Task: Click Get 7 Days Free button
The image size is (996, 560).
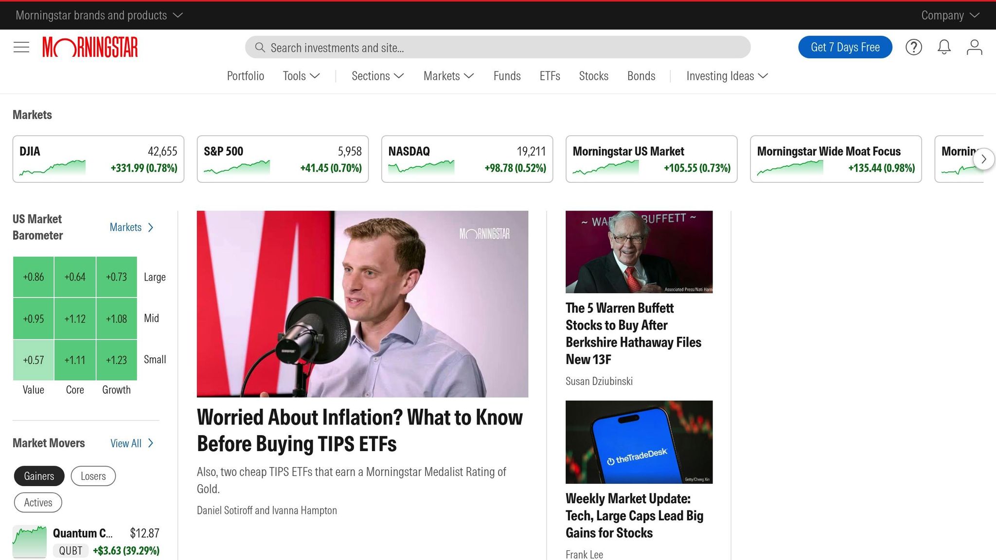Action: point(845,47)
